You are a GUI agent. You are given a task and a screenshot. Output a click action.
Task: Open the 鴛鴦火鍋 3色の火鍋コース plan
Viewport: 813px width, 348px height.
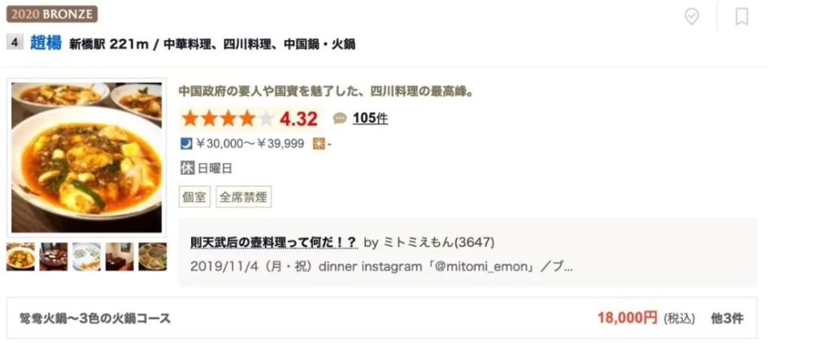(x=95, y=319)
